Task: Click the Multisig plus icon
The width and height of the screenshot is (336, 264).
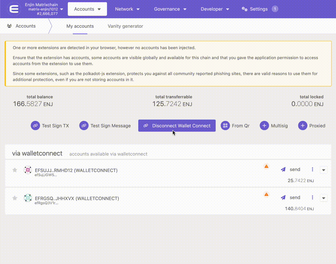Action: click(264, 125)
